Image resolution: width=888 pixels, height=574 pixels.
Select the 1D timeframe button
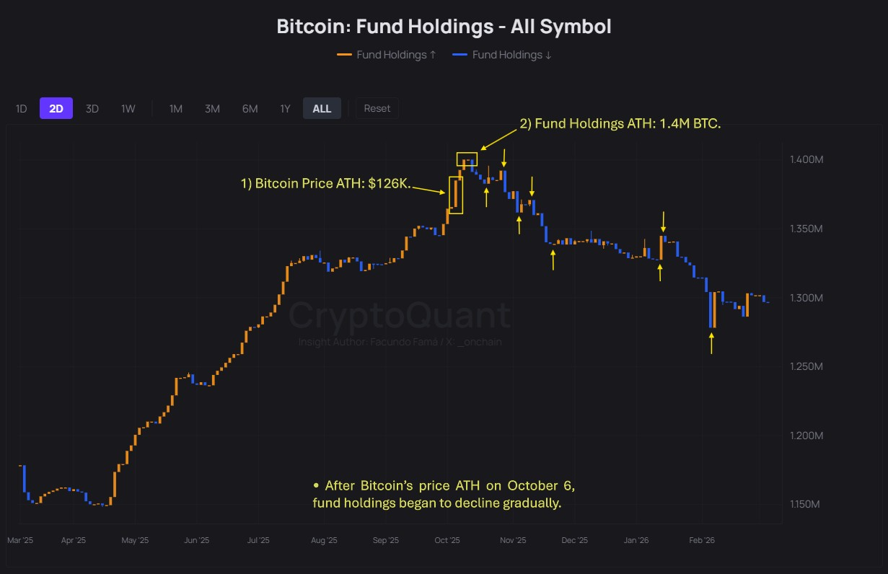pos(22,109)
